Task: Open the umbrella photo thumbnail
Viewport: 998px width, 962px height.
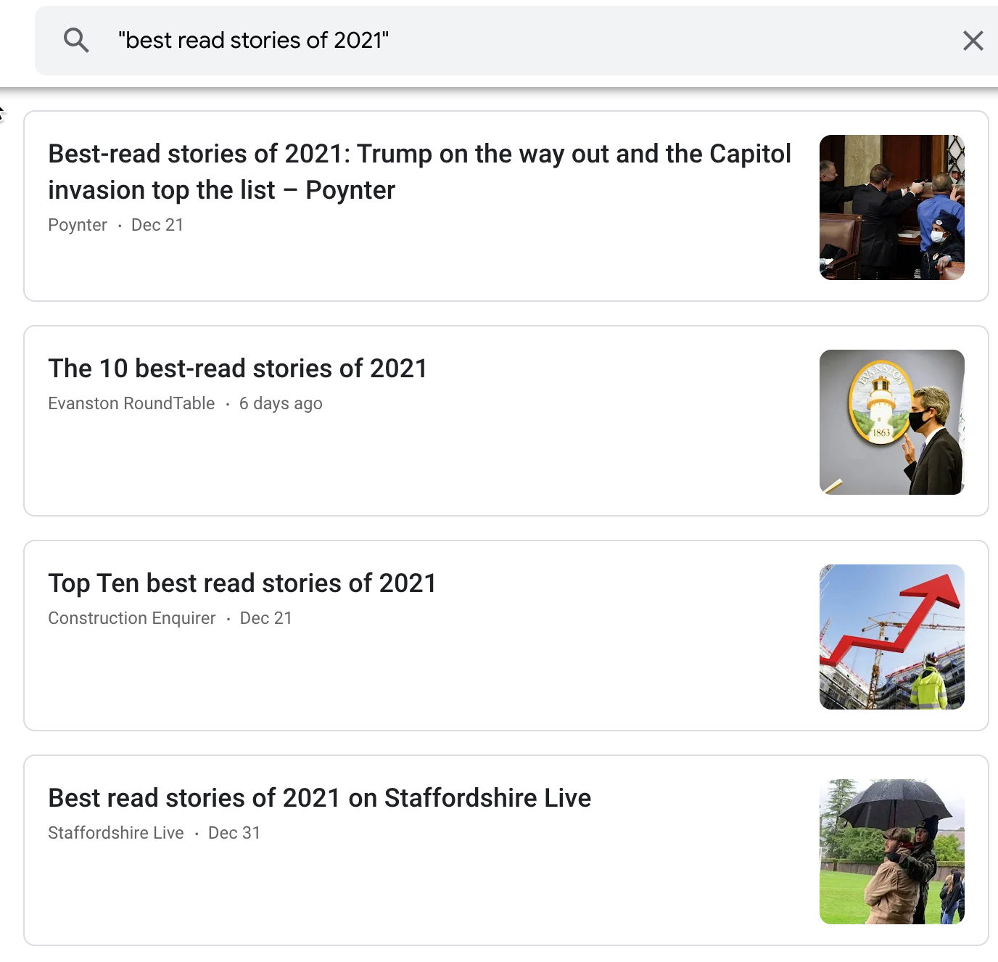Action: tap(892, 852)
